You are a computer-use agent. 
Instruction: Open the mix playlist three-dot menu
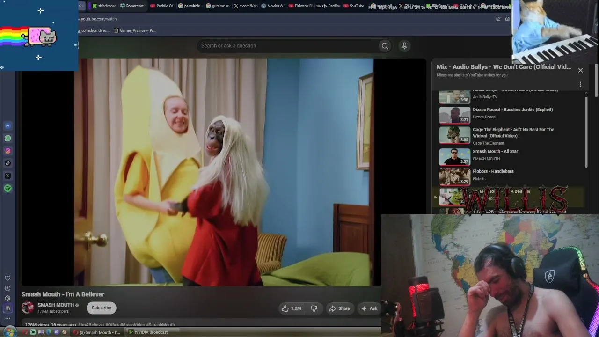point(580,84)
